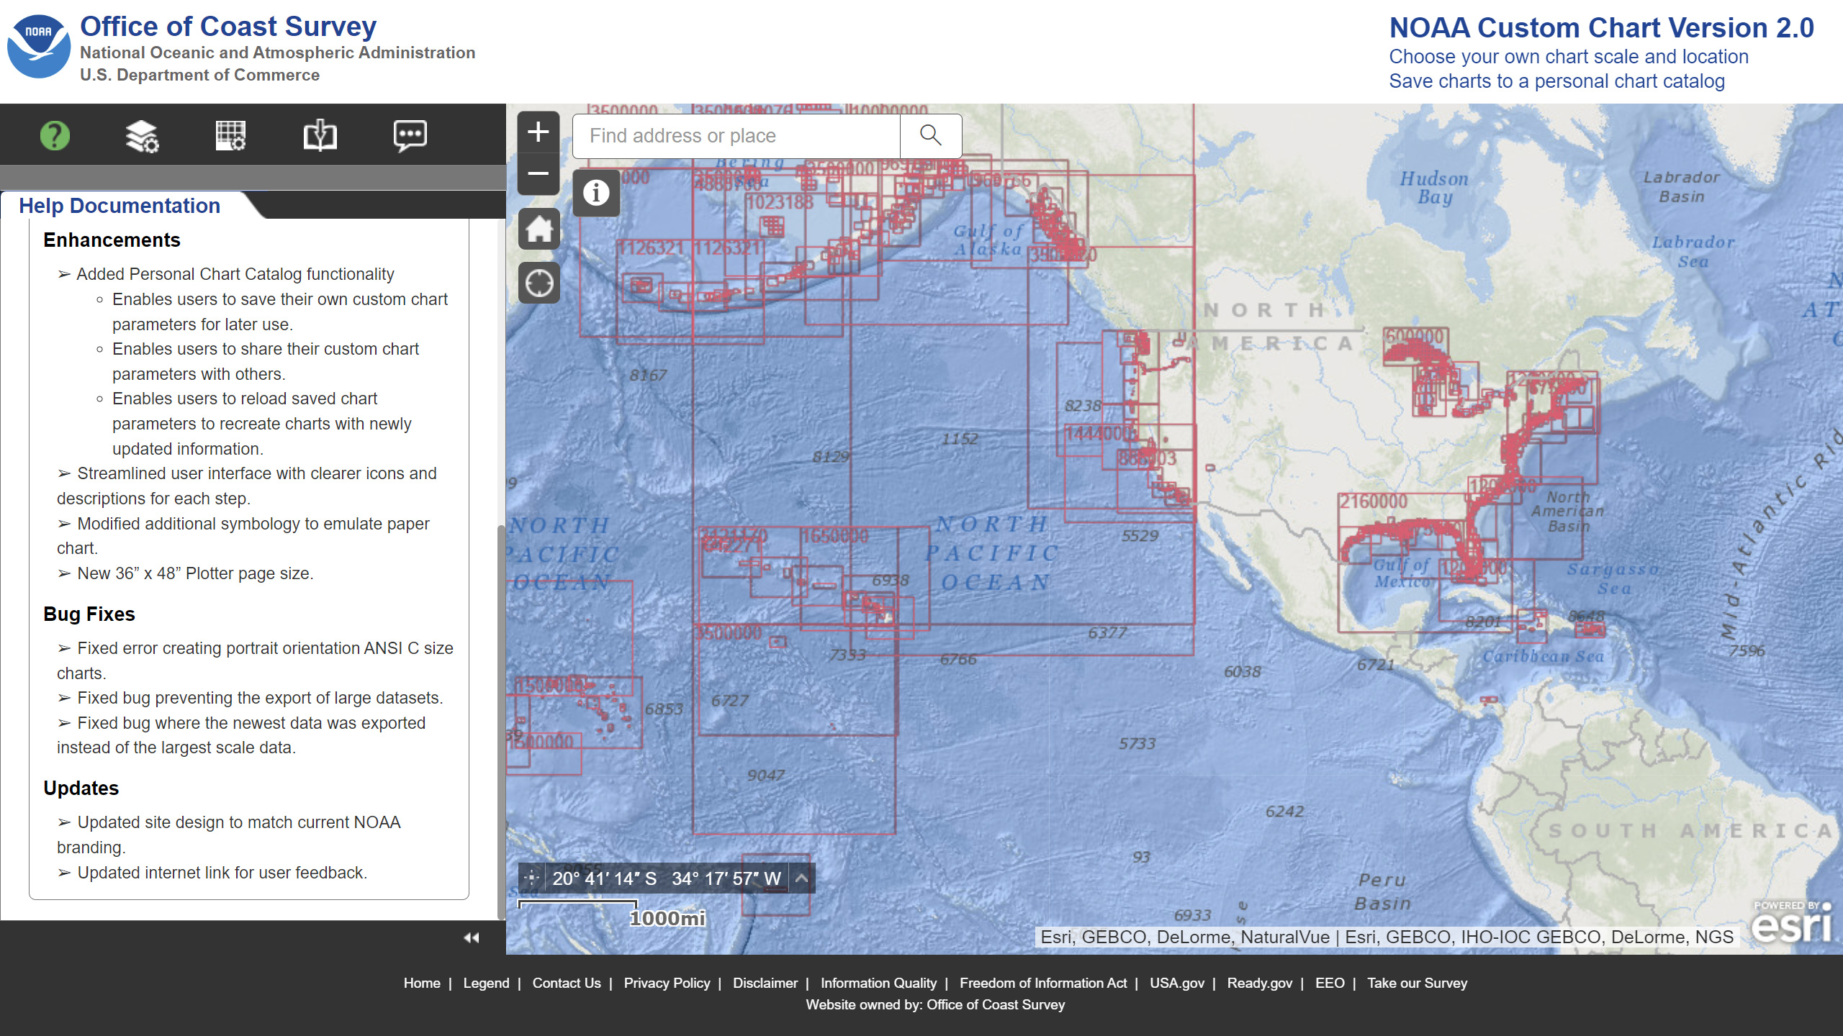Click the Bug Fixes heading
Image resolution: width=1843 pixels, height=1036 pixels.
(89, 614)
